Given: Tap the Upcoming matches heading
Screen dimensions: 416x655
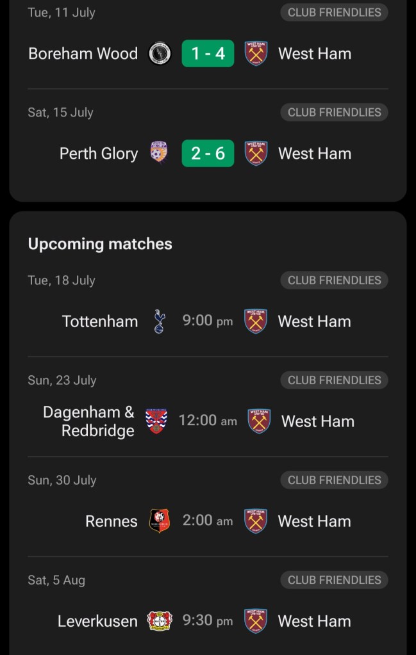Looking at the screenshot, I should click(100, 244).
